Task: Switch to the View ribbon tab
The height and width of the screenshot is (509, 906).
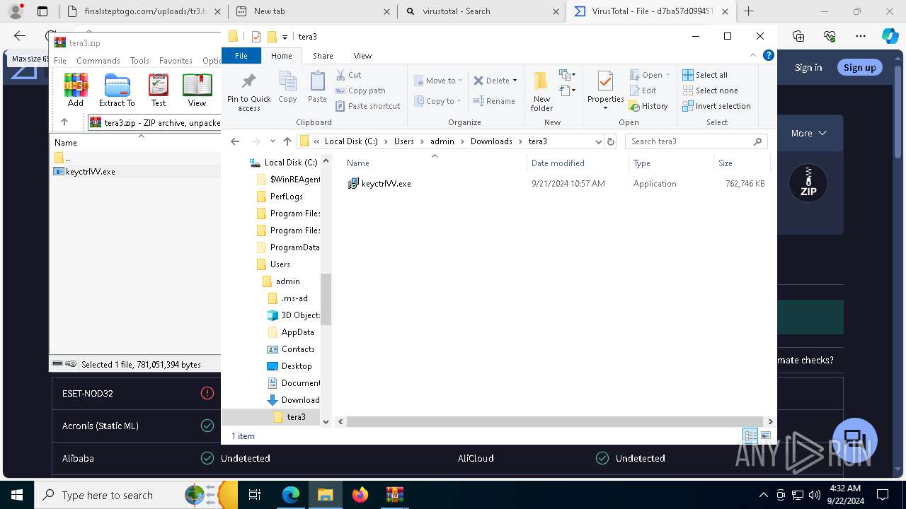Action: coord(362,56)
